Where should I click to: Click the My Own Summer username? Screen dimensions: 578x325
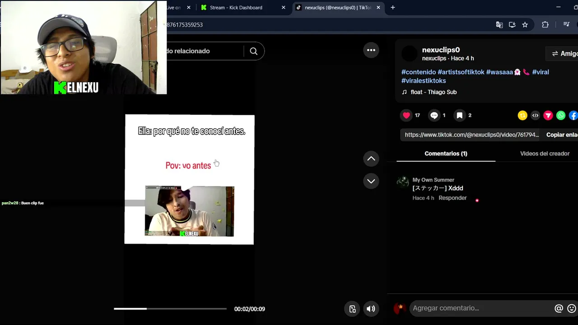point(433,180)
